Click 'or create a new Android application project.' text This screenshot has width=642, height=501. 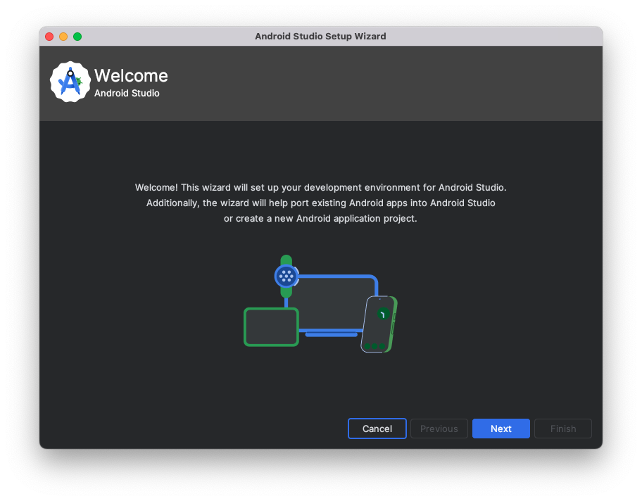pos(320,219)
